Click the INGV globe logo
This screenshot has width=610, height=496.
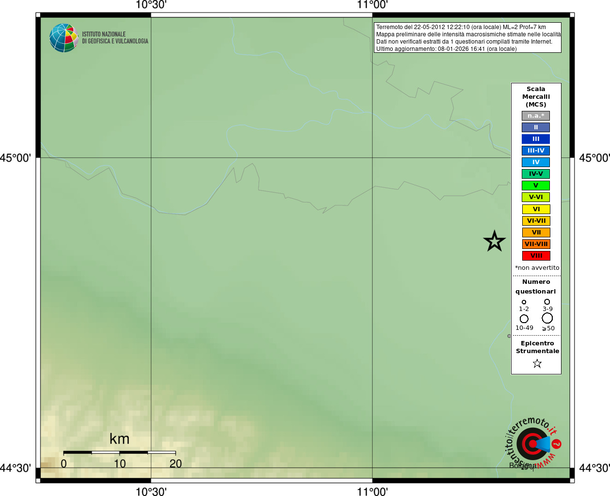(64, 38)
